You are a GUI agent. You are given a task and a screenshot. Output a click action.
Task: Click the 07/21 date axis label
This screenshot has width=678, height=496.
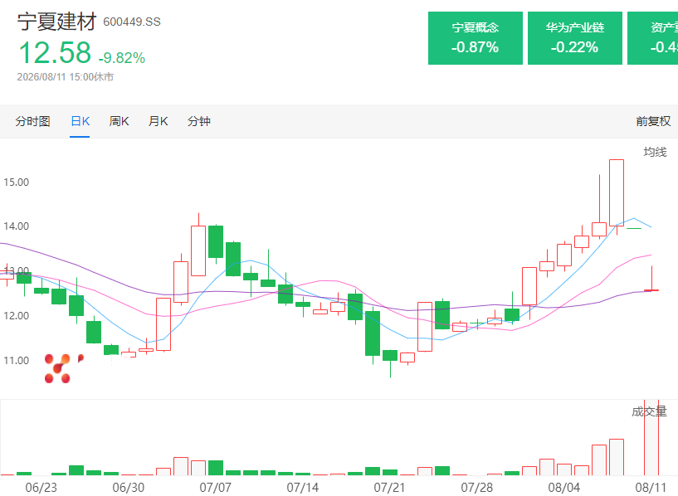(x=389, y=488)
